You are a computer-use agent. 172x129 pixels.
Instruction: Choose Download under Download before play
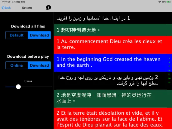39,65
